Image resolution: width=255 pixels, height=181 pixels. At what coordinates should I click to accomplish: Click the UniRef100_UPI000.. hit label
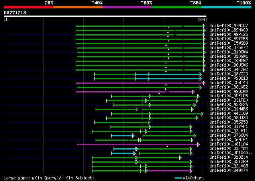(231, 153)
